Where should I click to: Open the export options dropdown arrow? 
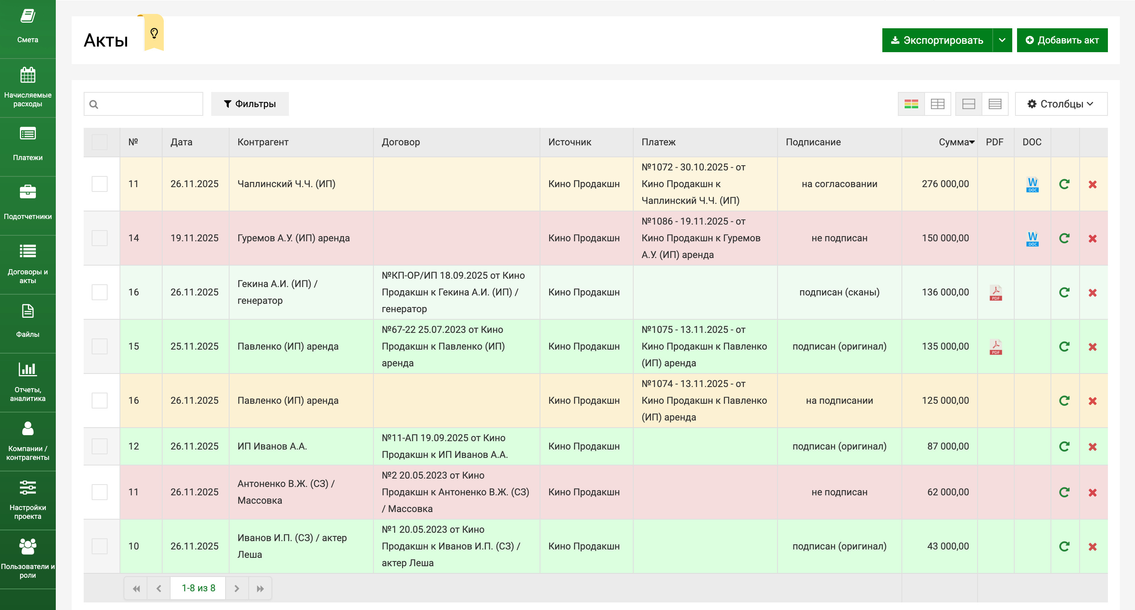coord(1001,40)
